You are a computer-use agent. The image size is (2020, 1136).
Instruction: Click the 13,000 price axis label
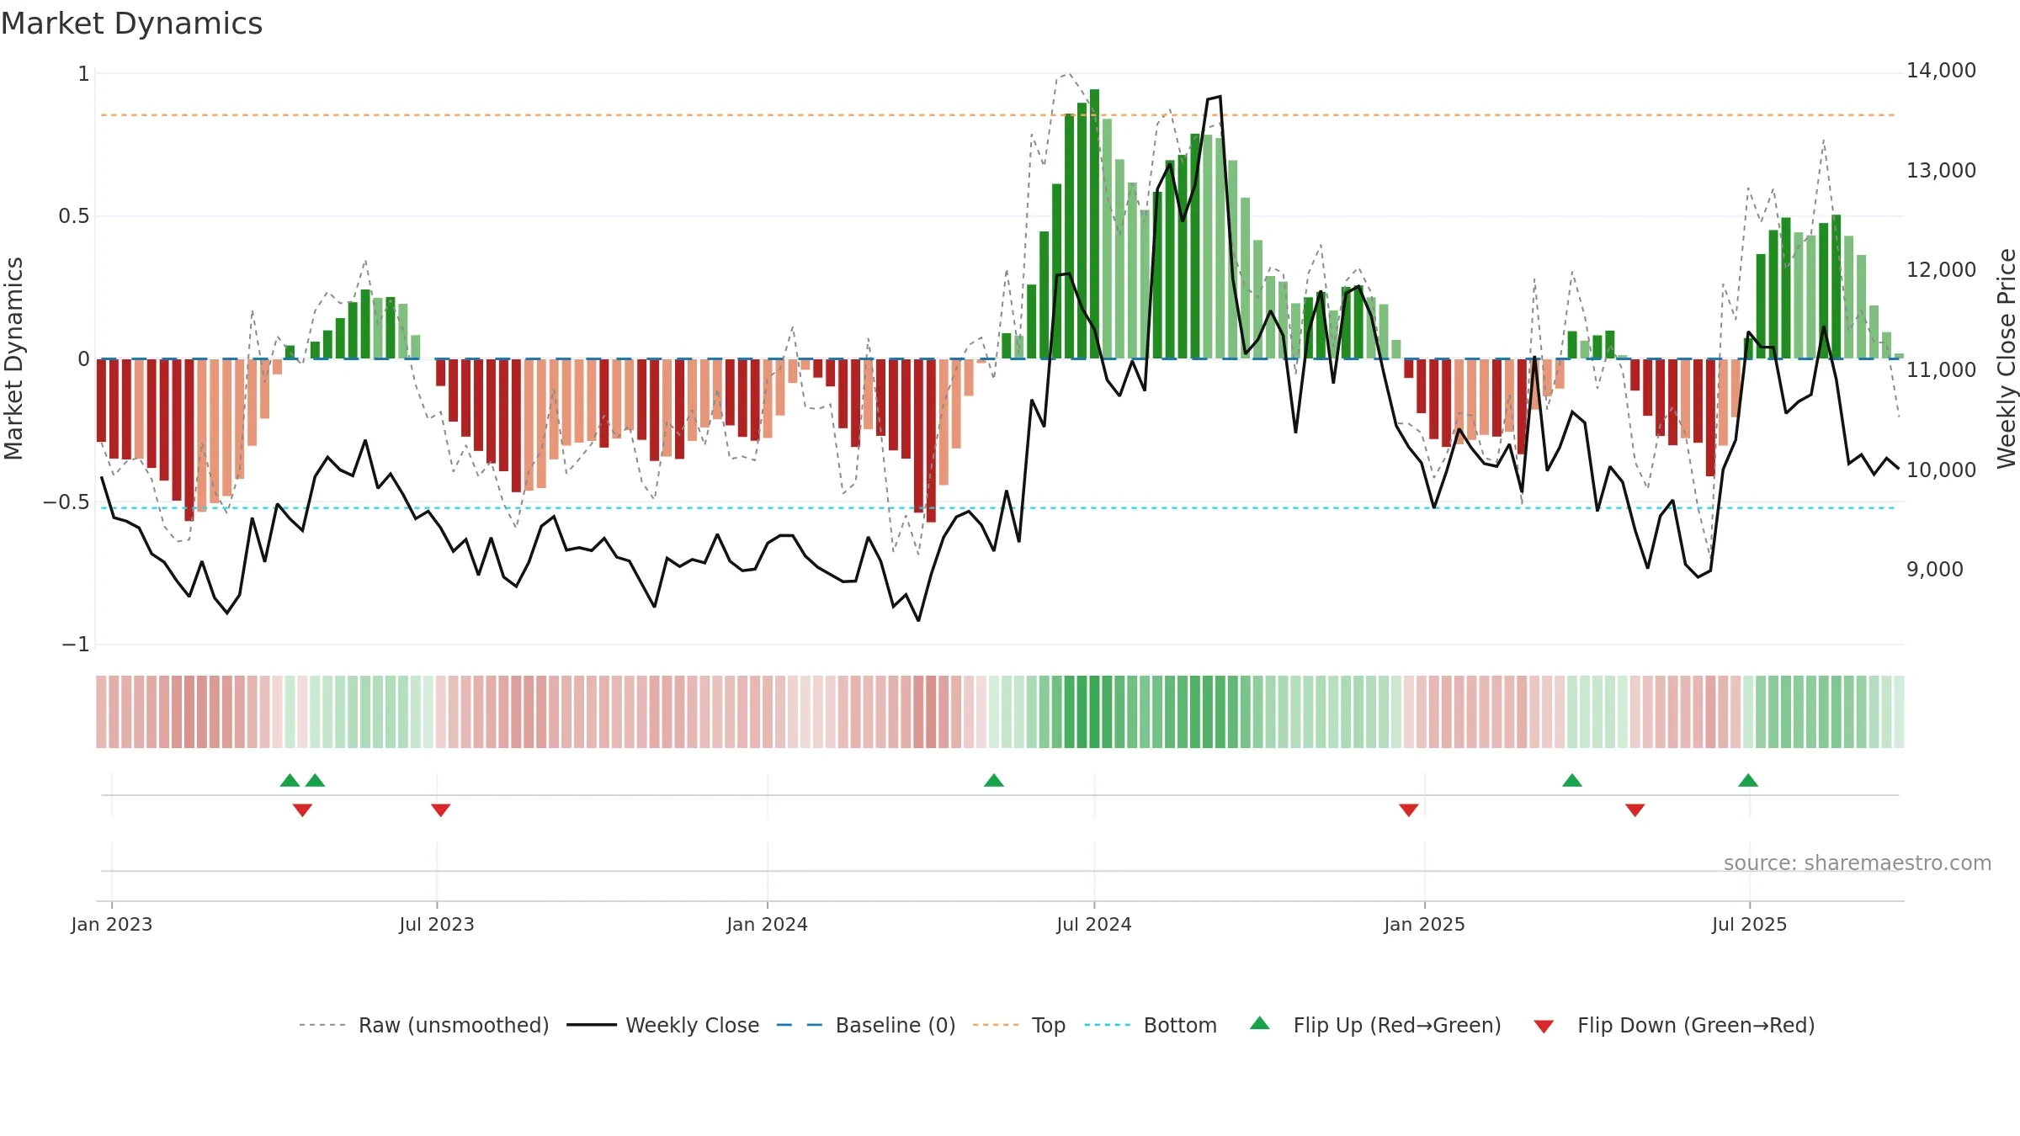[x=1941, y=171]
